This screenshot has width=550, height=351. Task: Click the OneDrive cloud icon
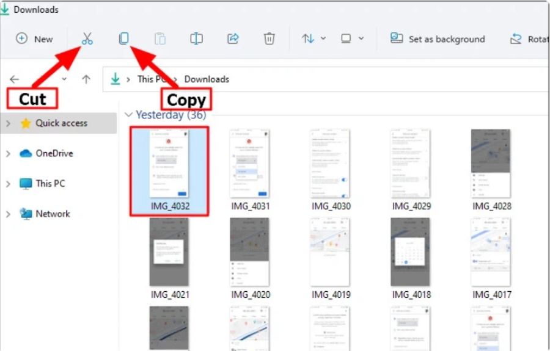26,153
